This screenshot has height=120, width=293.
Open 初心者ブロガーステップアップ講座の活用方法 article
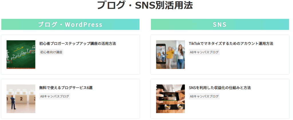78,44
